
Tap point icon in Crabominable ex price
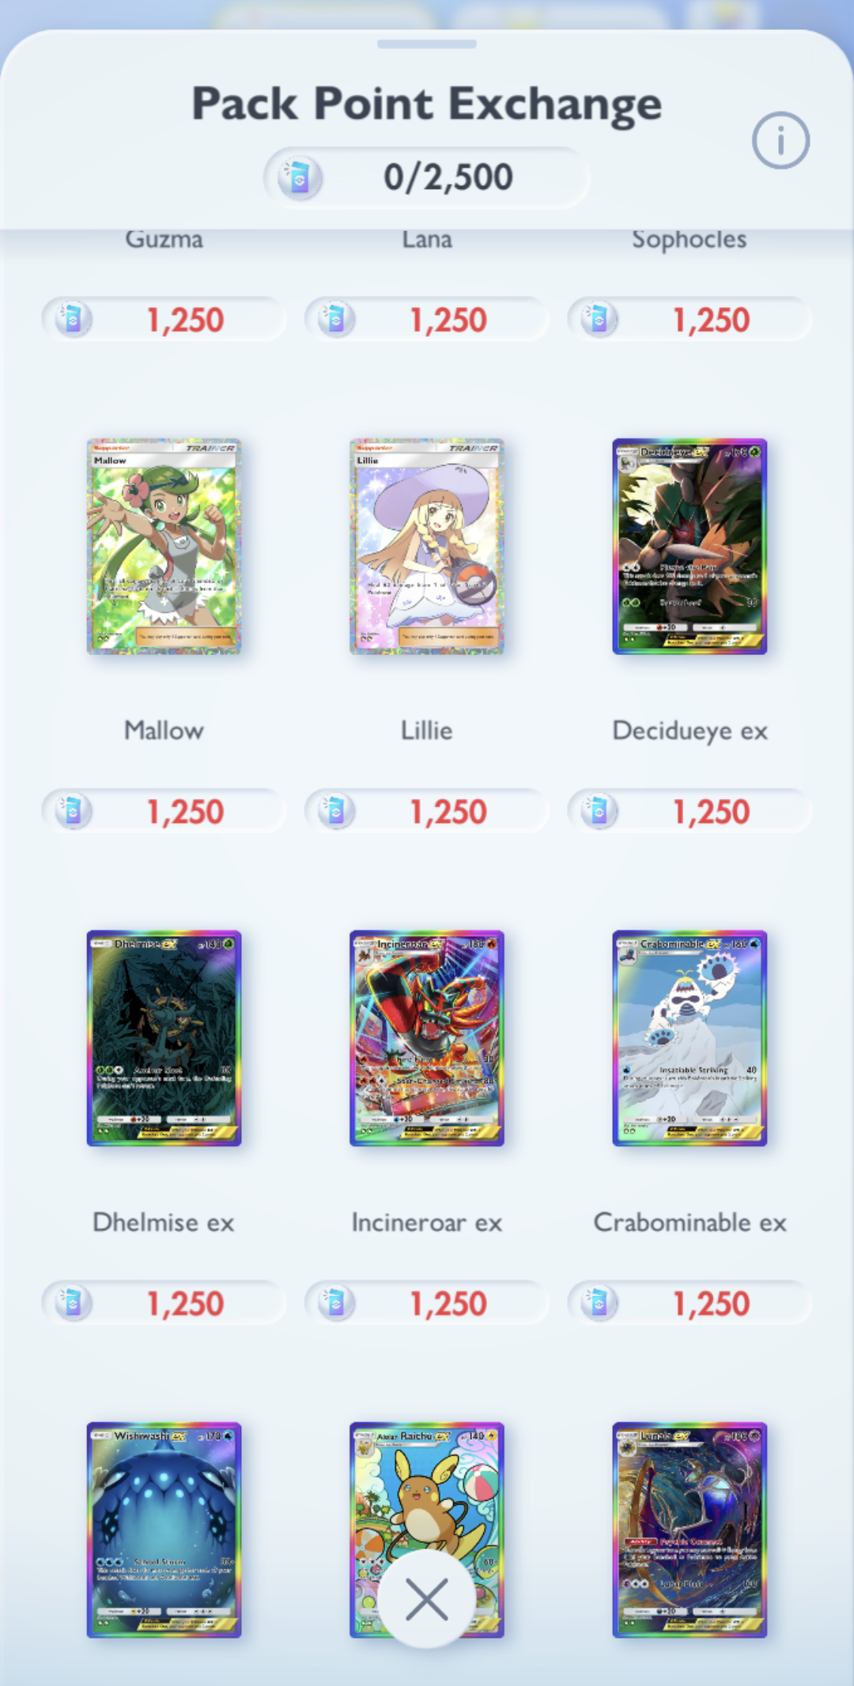click(599, 1303)
